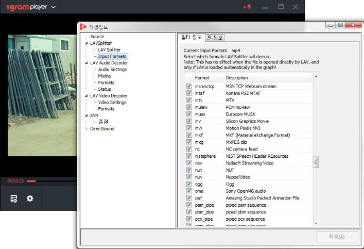This screenshot has width=364, height=249.
Task: Open Video Settings tree item
Action: (x=112, y=102)
